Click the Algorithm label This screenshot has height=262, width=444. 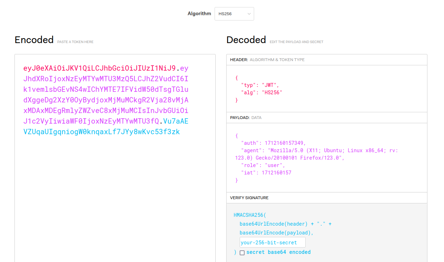pos(199,14)
